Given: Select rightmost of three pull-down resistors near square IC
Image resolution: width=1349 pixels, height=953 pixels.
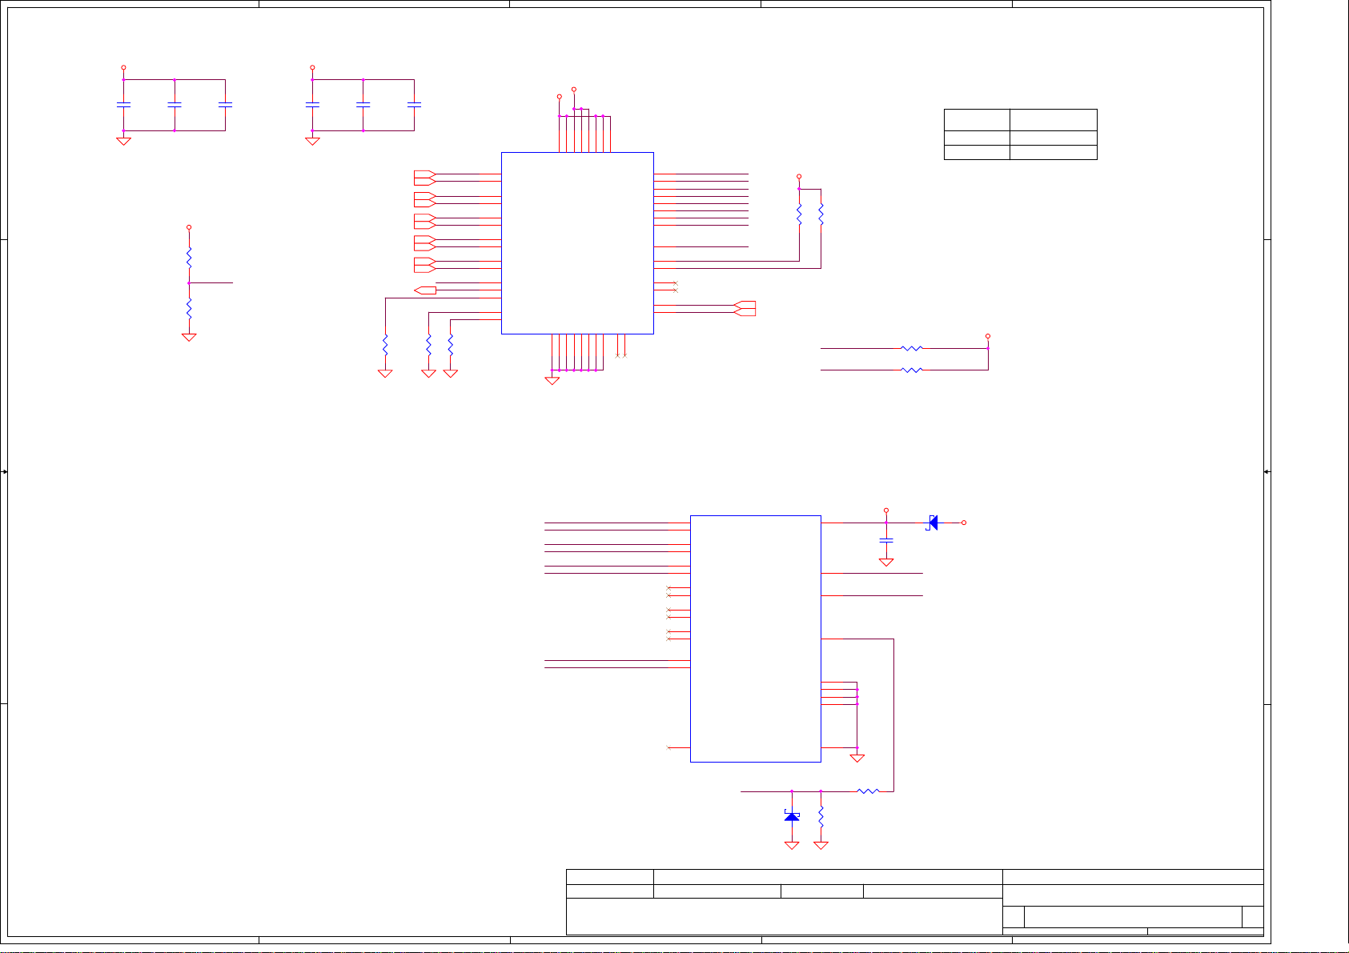Looking at the screenshot, I should (x=451, y=345).
